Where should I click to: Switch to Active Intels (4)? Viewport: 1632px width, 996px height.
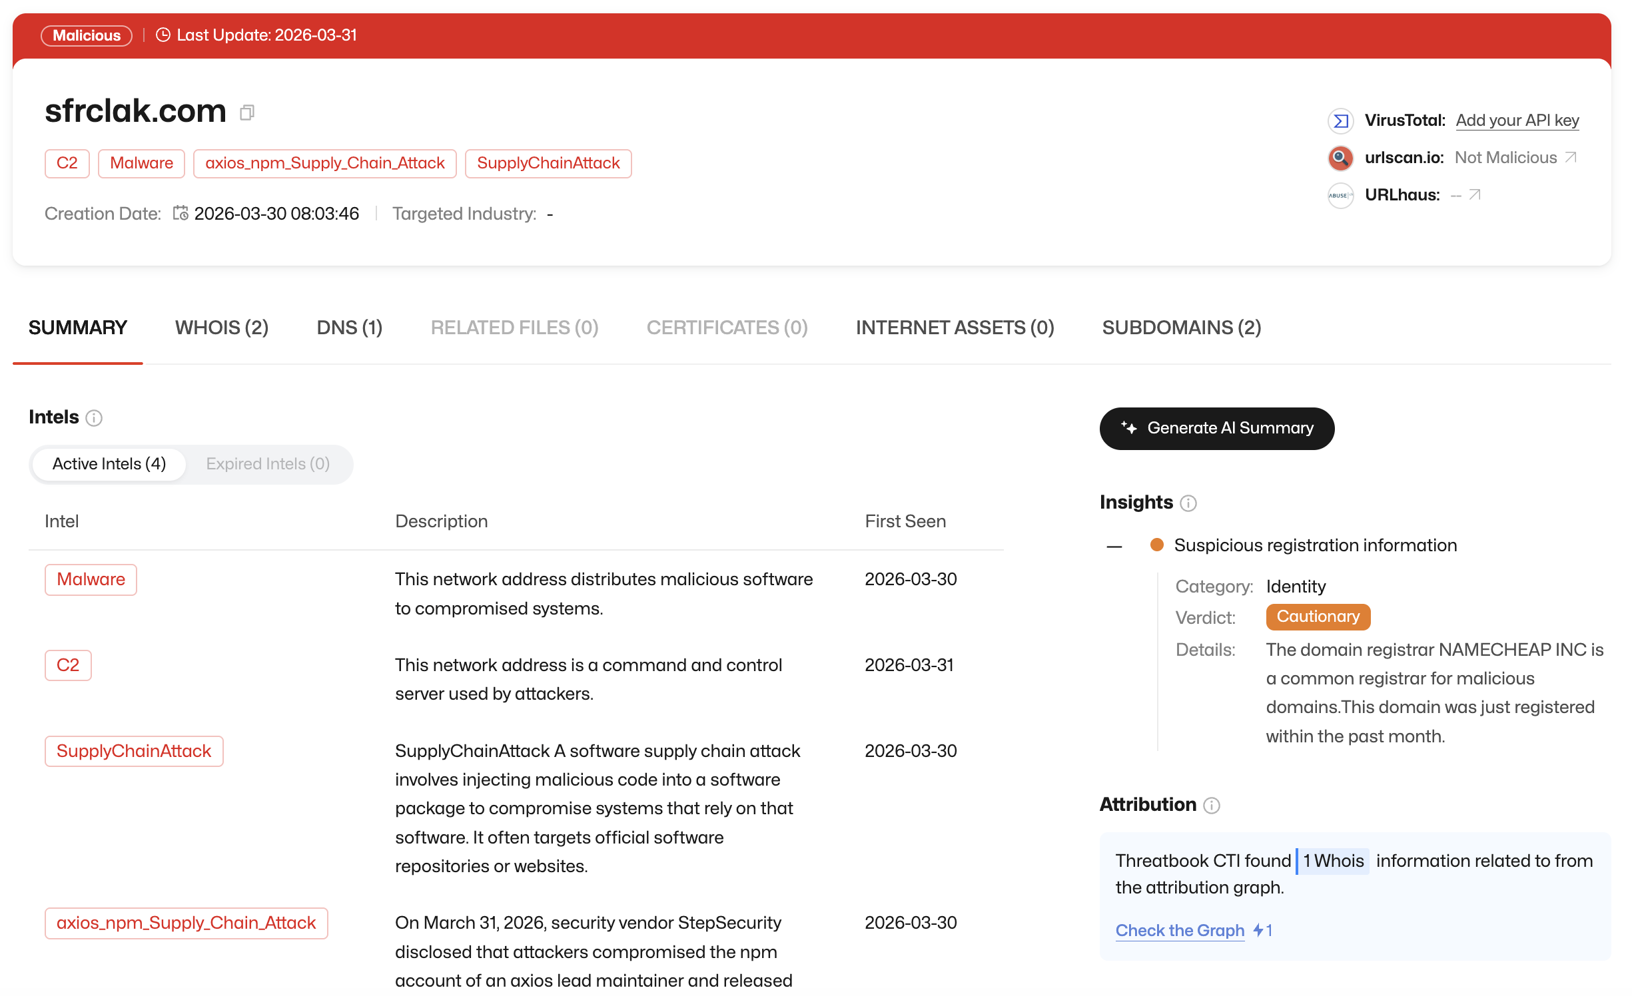click(109, 464)
